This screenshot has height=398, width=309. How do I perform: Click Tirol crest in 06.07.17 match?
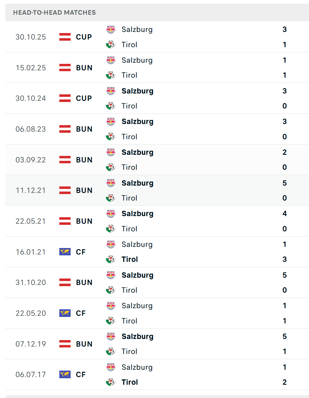tap(111, 382)
